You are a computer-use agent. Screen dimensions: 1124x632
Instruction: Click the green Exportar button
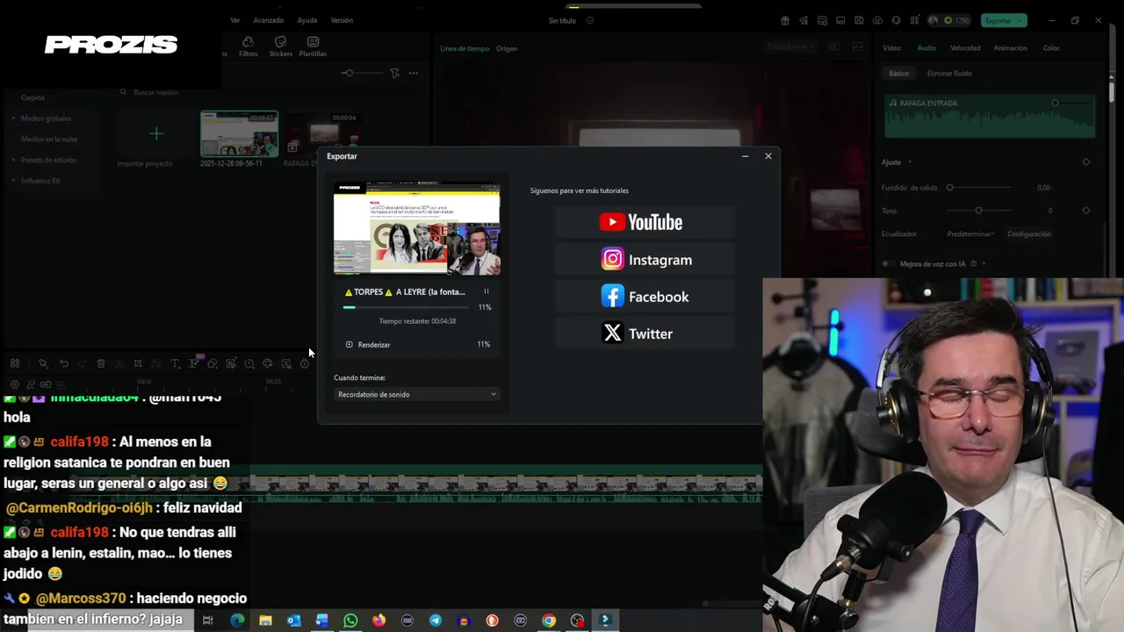[x=1004, y=20]
